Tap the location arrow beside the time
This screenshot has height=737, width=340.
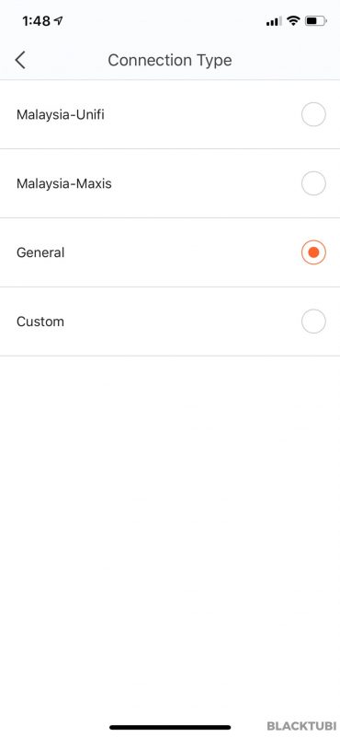pos(59,20)
